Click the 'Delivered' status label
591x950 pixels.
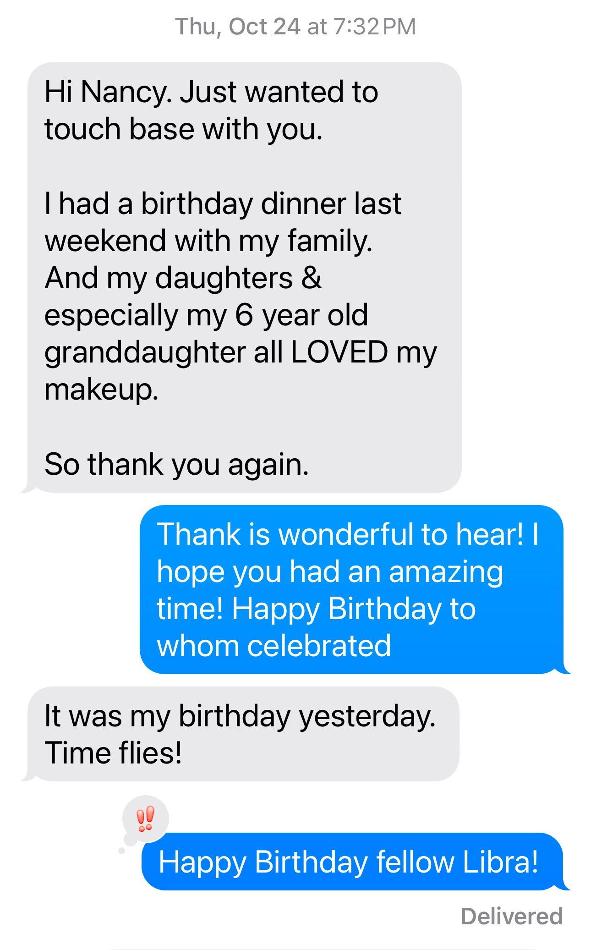tap(511, 917)
